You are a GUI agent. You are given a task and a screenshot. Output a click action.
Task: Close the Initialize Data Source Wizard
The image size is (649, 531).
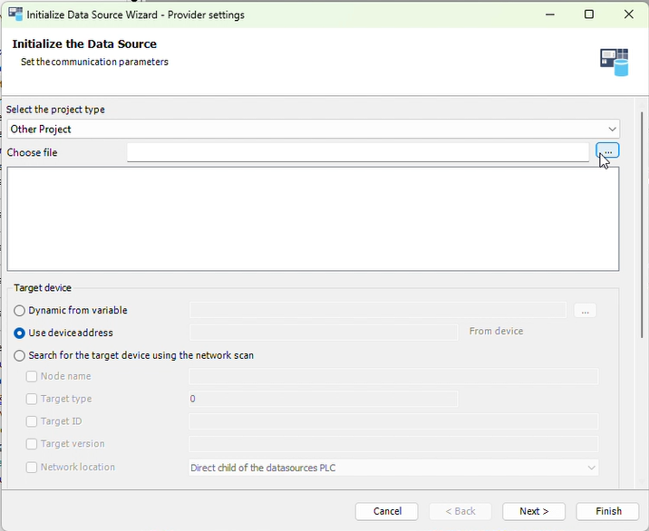click(628, 14)
